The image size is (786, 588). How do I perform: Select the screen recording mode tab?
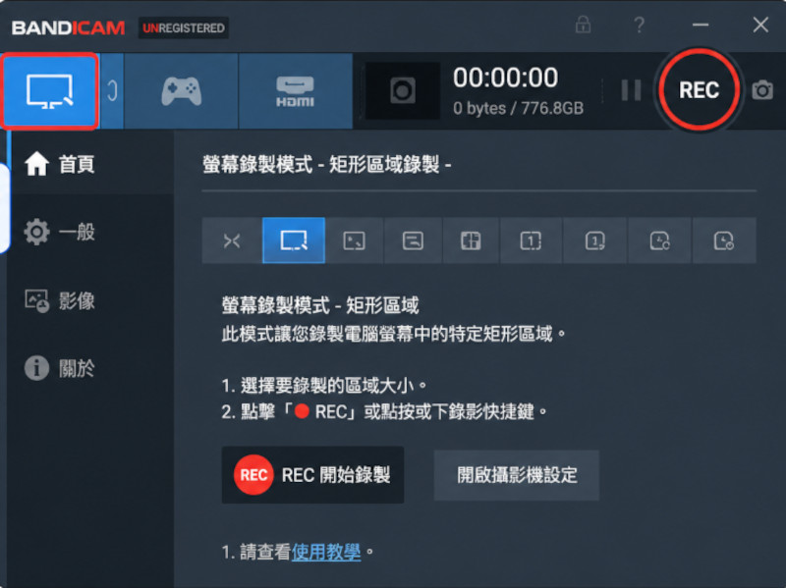pyautogui.click(x=49, y=91)
